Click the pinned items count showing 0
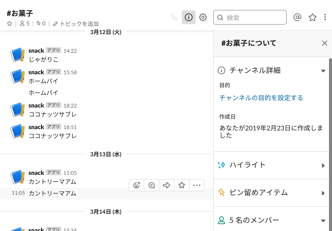The image size is (332, 231). pyautogui.click(x=41, y=23)
